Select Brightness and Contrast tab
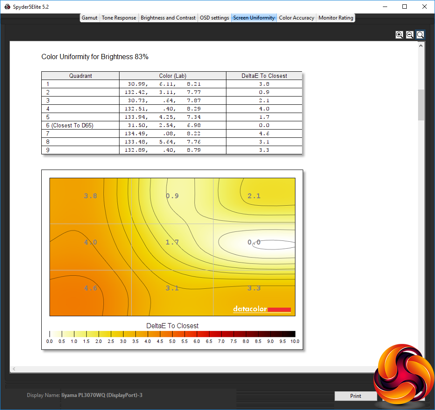 (168, 18)
